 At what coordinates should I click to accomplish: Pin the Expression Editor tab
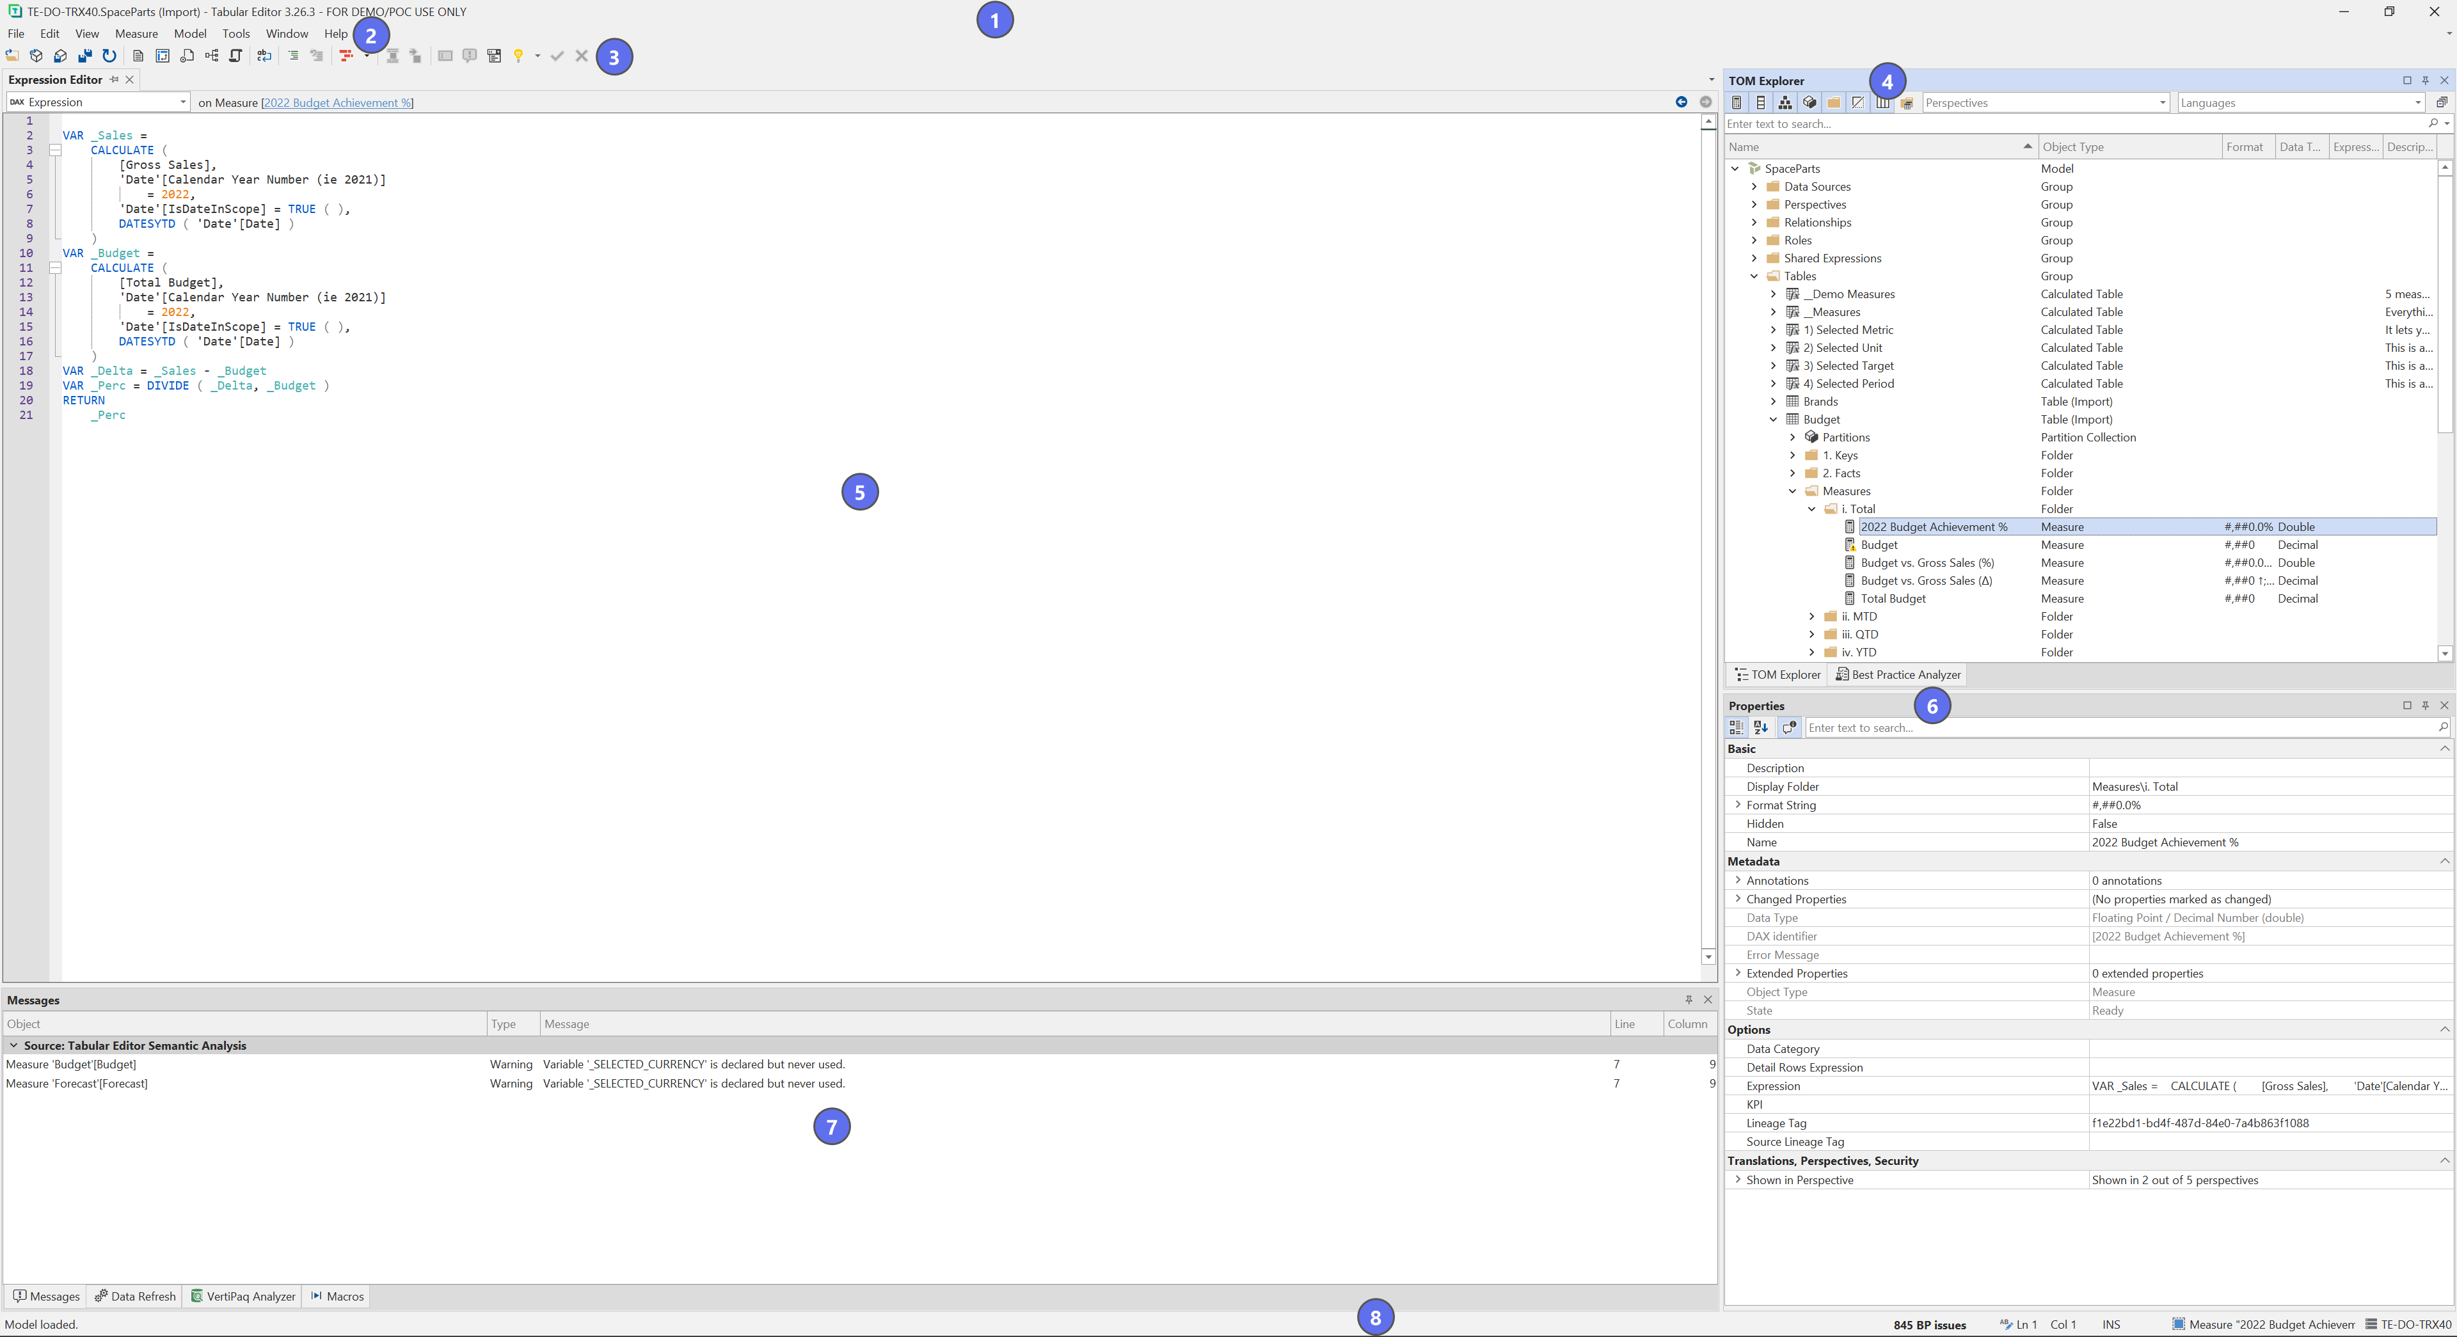pyautogui.click(x=115, y=79)
